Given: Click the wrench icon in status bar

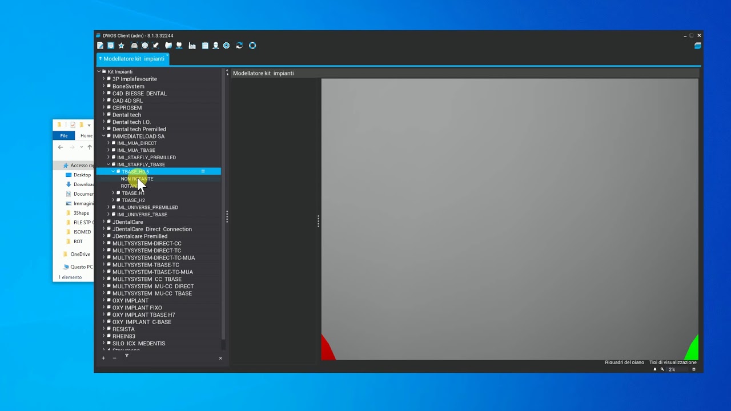Looking at the screenshot, I should (662, 369).
